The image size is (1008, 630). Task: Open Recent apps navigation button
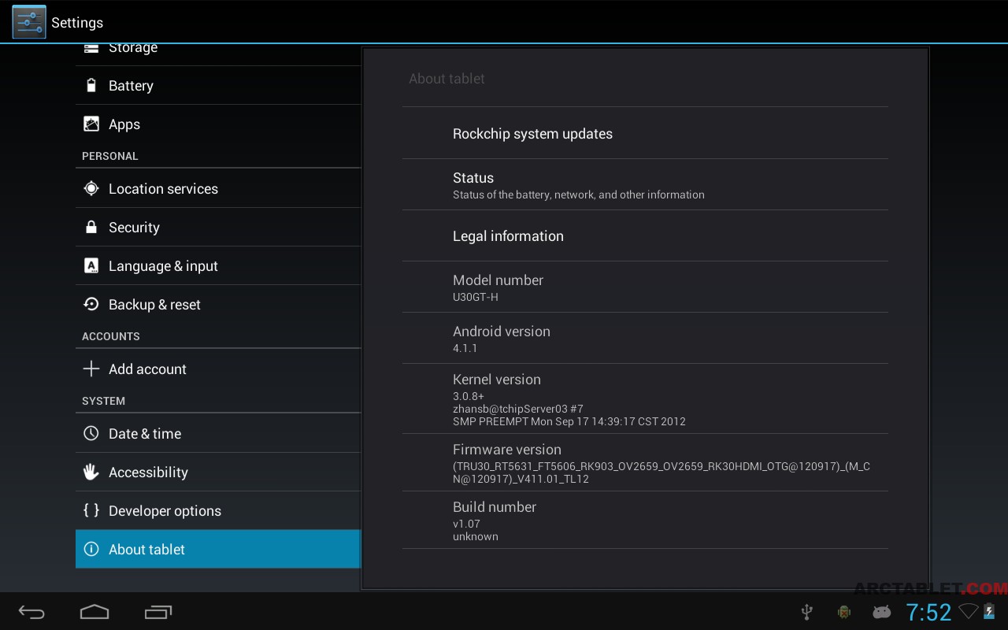pos(158,612)
